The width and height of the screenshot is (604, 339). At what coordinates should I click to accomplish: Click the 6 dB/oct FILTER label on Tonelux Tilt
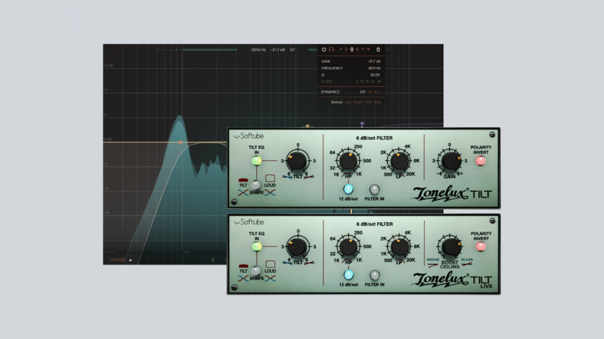[374, 138]
